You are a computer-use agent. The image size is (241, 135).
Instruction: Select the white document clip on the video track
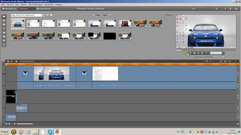[x=105, y=73]
